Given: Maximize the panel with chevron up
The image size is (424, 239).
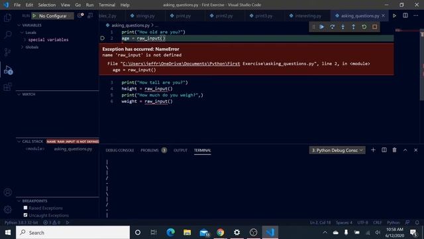Looking at the screenshot, I should 405,150.
